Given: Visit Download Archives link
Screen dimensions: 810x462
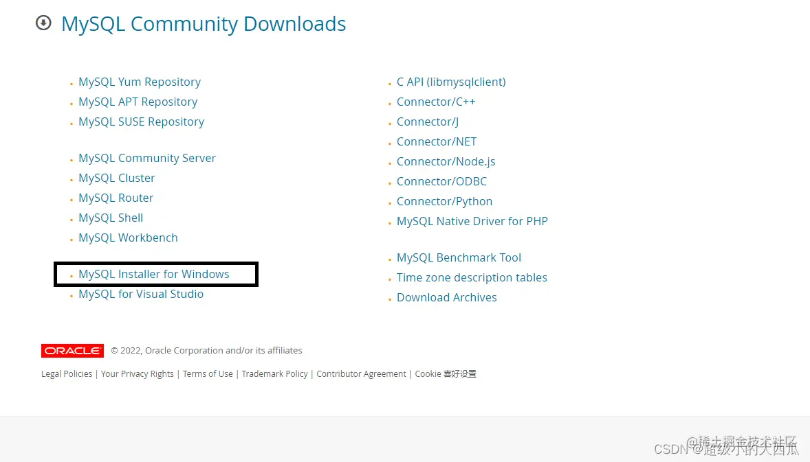Looking at the screenshot, I should (x=447, y=297).
